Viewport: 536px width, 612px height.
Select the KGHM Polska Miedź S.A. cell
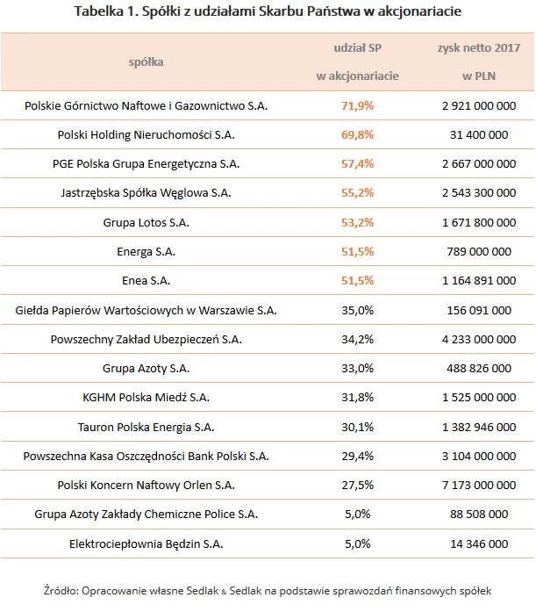click(146, 398)
